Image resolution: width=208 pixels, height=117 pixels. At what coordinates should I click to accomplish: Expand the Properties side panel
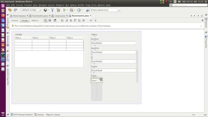(x=206, y=42)
